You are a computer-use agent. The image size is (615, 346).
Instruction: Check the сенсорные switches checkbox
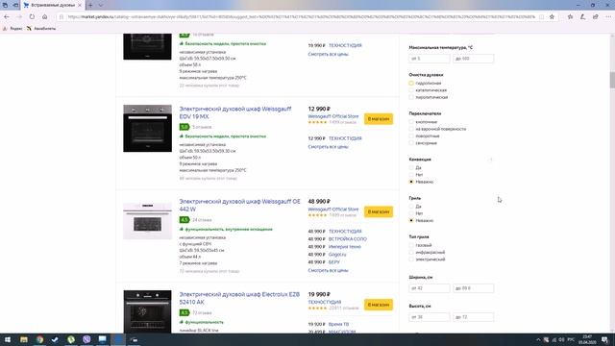pos(411,143)
